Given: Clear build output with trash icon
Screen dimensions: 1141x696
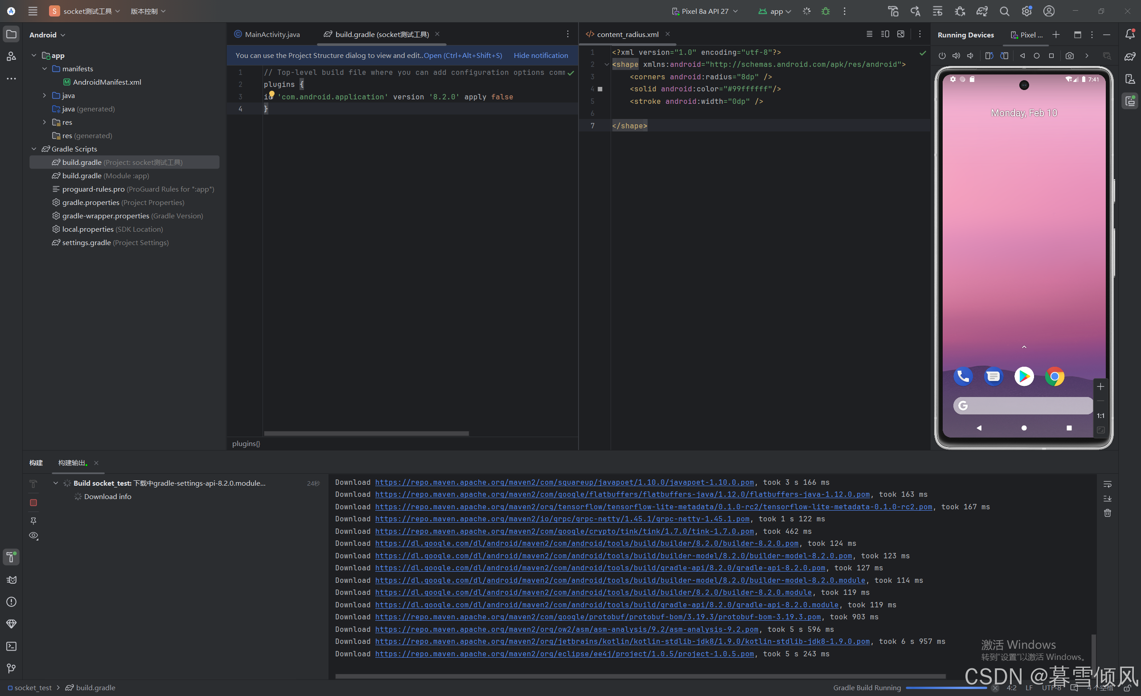Looking at the screenshot, I should (x=1107, y=512).
